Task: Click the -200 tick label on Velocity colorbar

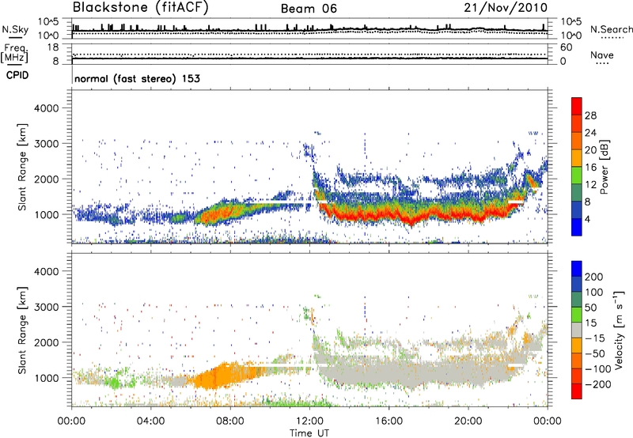Action: (x=598, y=384)
